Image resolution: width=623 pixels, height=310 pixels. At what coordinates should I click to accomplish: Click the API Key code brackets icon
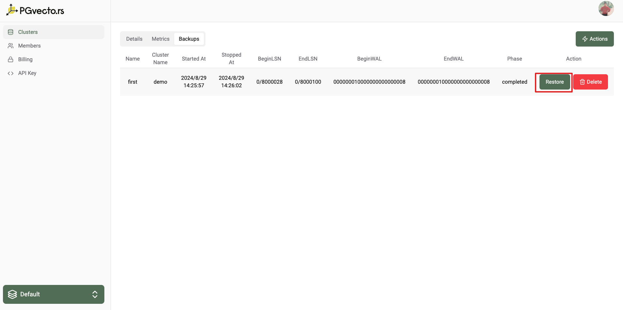[x=11, y=73]
